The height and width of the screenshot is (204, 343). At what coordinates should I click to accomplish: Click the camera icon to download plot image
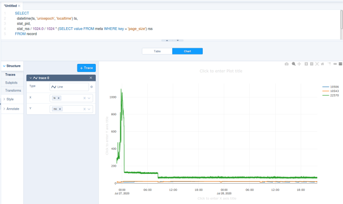(x=286, y=63)
